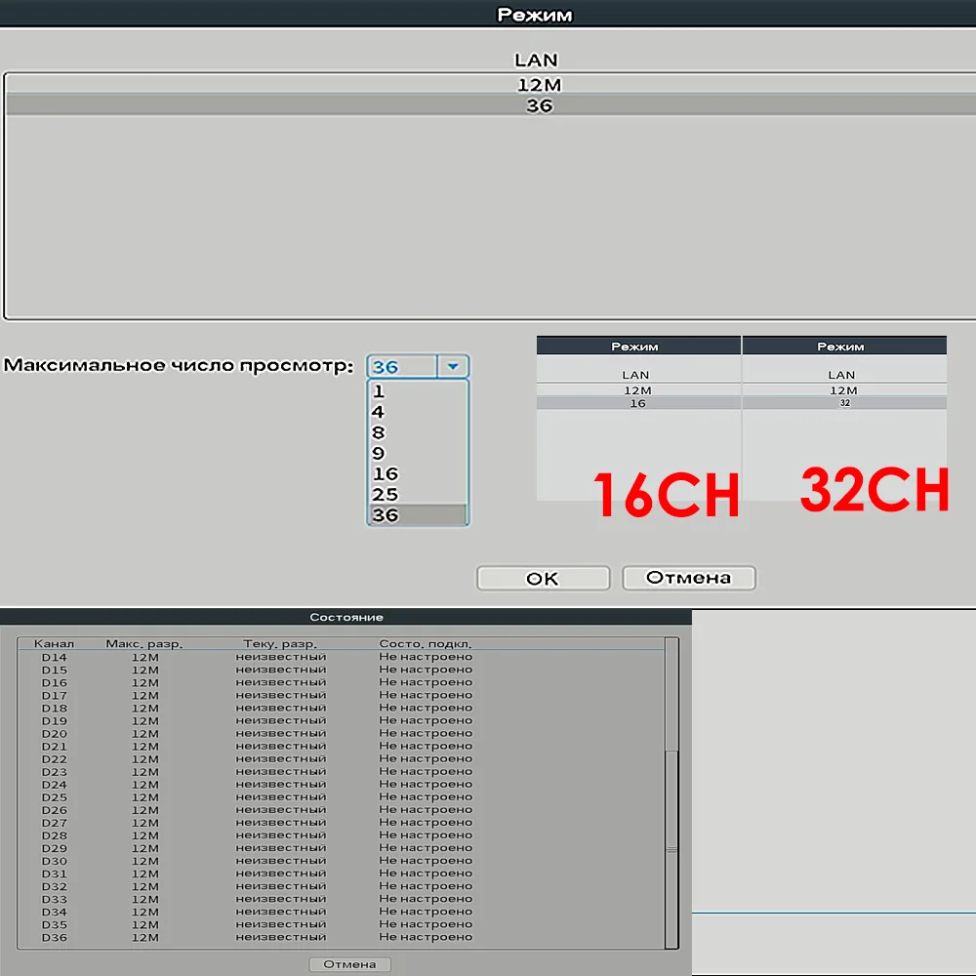Select channel D31 row

coord(341,874)
